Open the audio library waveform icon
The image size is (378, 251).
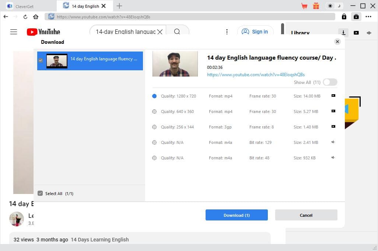[x=369, y=32]
